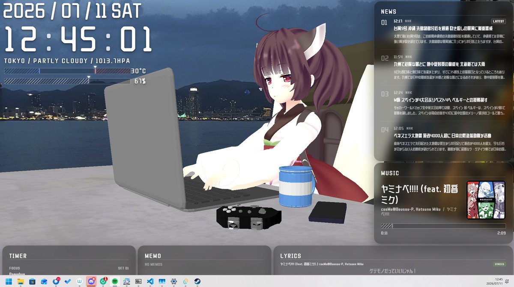The image size is (514, 287).
Task: Click the 12:11 NHK timestamp on news 01
Action: [x=403, y=21]
